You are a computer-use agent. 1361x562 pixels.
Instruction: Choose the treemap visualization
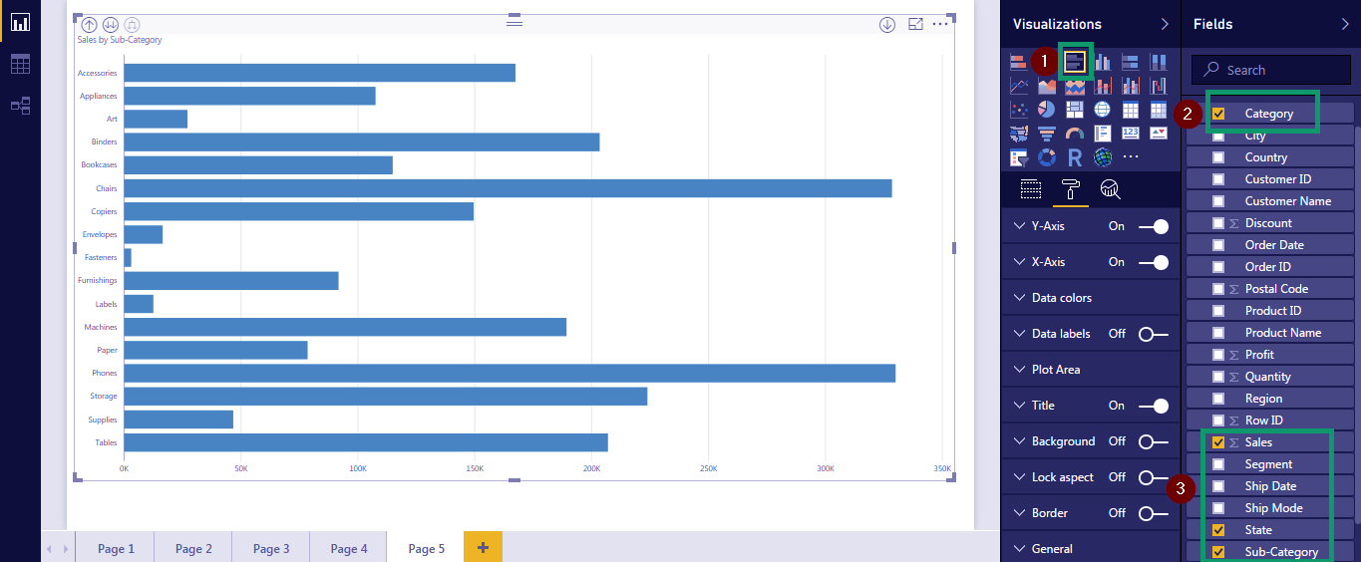pyautogui.click(x=1075, y=110)
